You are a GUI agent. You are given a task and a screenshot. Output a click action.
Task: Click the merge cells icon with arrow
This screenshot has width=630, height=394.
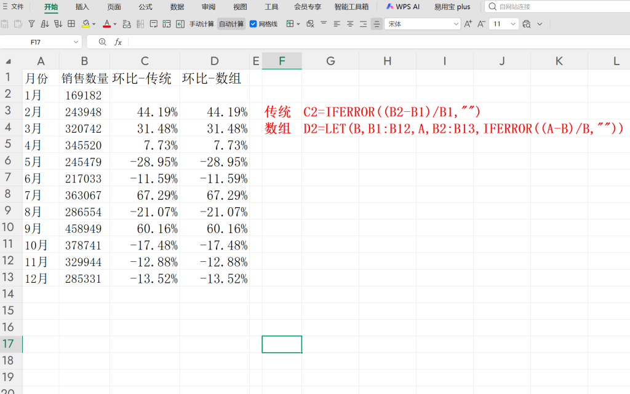167,24
